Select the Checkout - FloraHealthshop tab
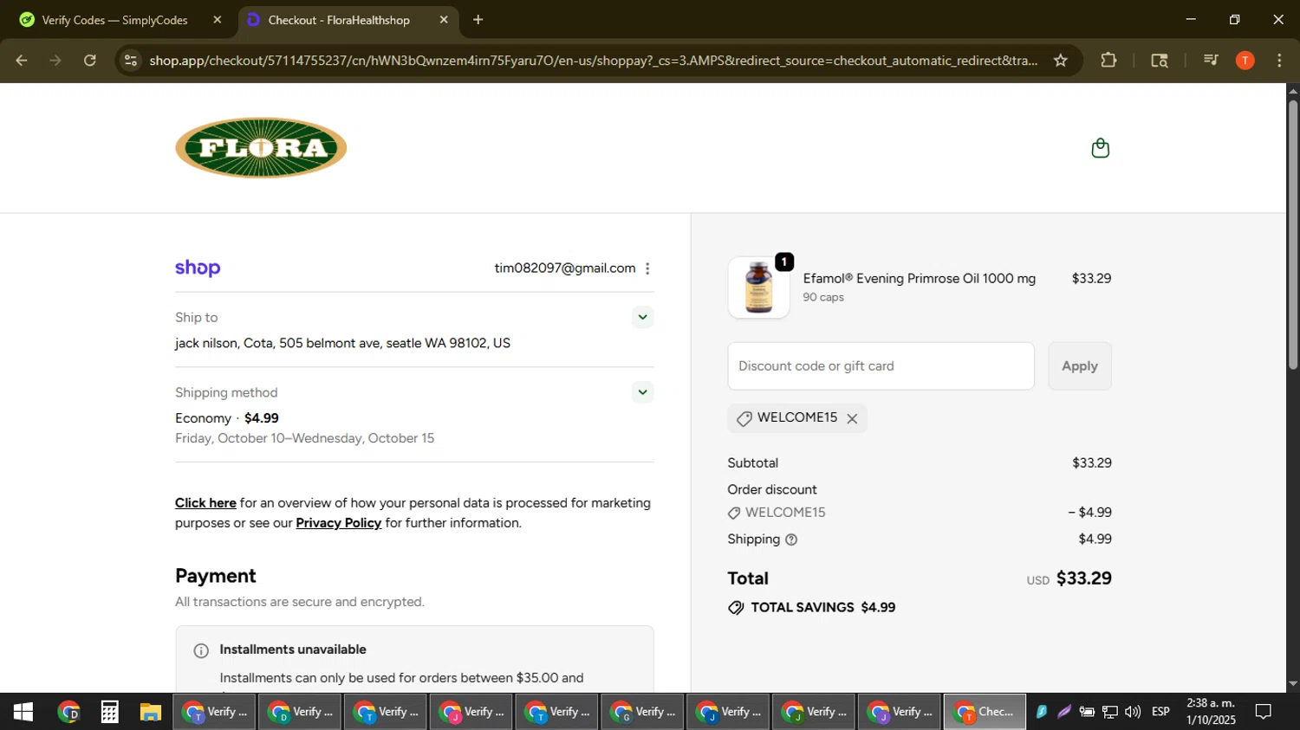The width and height of the screenshot is (1300, 730). 338,20
